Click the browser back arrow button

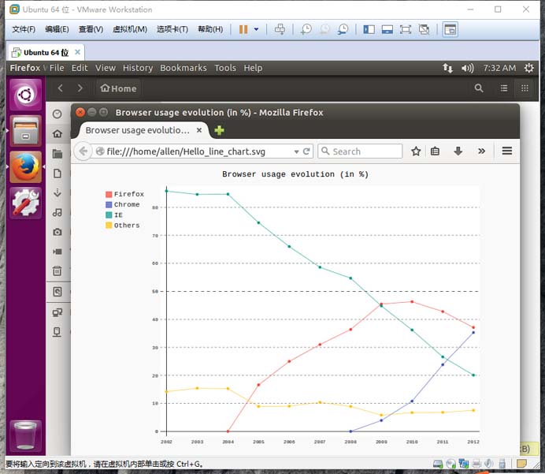point(83,151)
